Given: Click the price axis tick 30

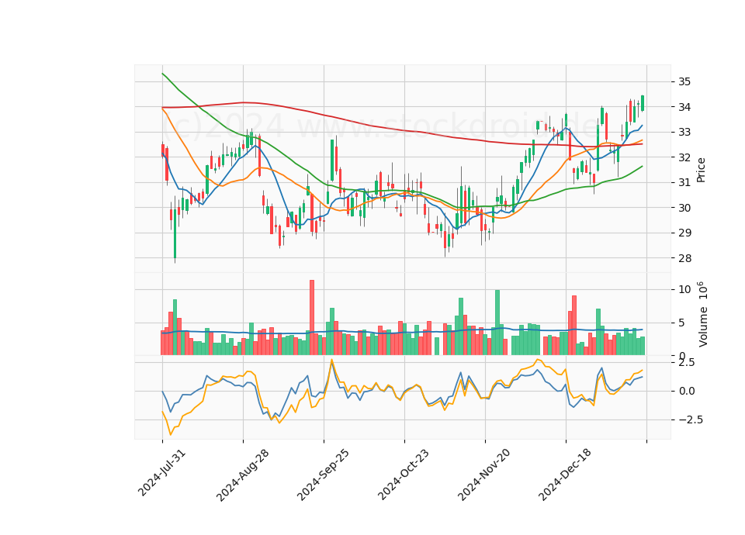Looking at the screenshot, I should pos(684,208).
